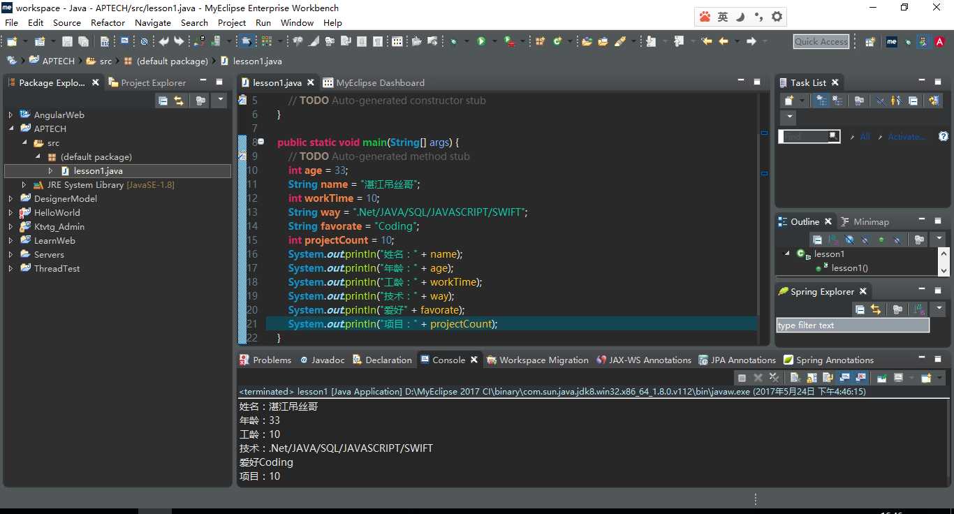Click the New Java Class toolbar icon
Viewport: 954px width, 514px height.
(557, 42)
